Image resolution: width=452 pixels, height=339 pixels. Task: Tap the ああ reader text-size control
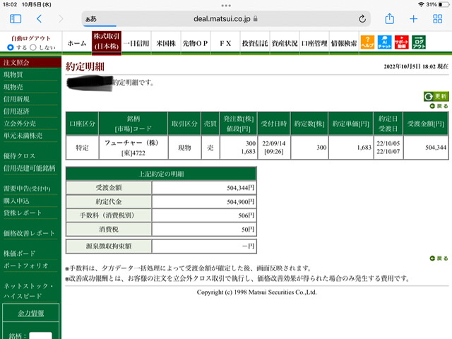coord(91,19)
